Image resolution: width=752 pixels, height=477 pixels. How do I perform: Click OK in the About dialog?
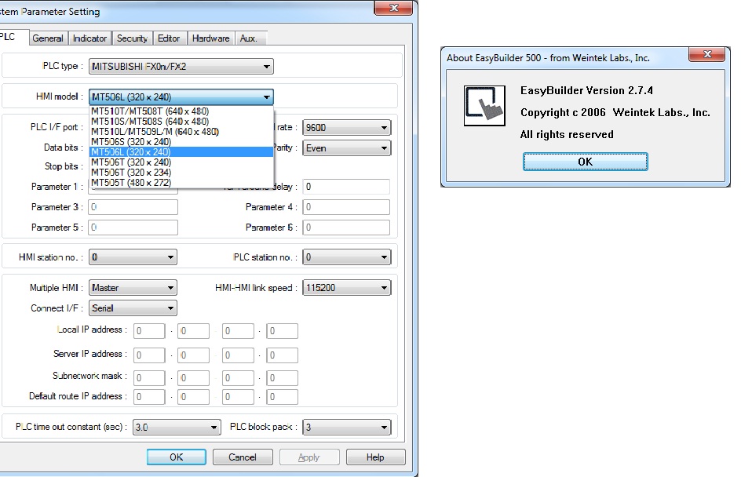pyautogui.click(x=585, y=162)
